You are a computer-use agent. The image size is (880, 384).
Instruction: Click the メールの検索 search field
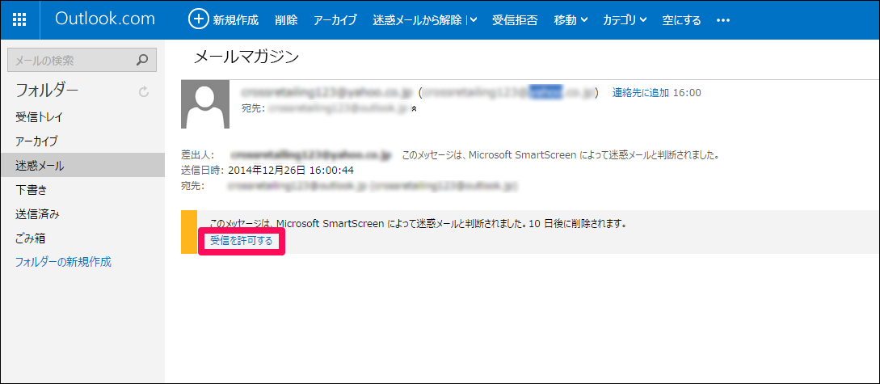(73, 59)
